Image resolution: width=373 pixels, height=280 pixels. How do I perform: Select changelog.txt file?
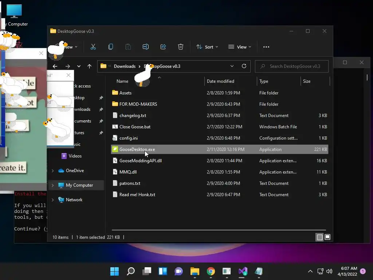click(x=220, y=116)
